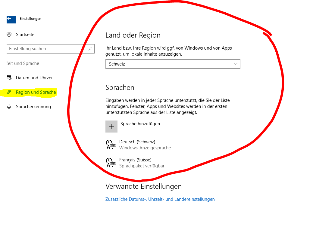Select Region und Sprache section
The width and height of the screenshot is (313, 226).
tap(36, 92)
